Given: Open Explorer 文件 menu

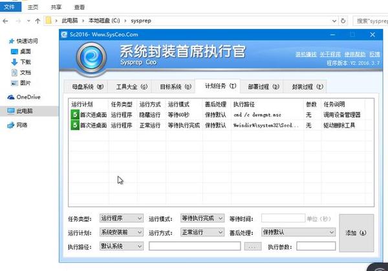Looking at the screenshot, I should click(x=10, y=7).
